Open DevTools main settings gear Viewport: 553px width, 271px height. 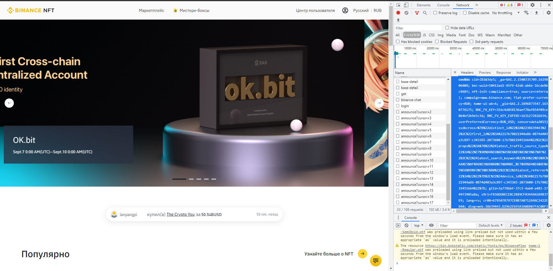(533, 5)
